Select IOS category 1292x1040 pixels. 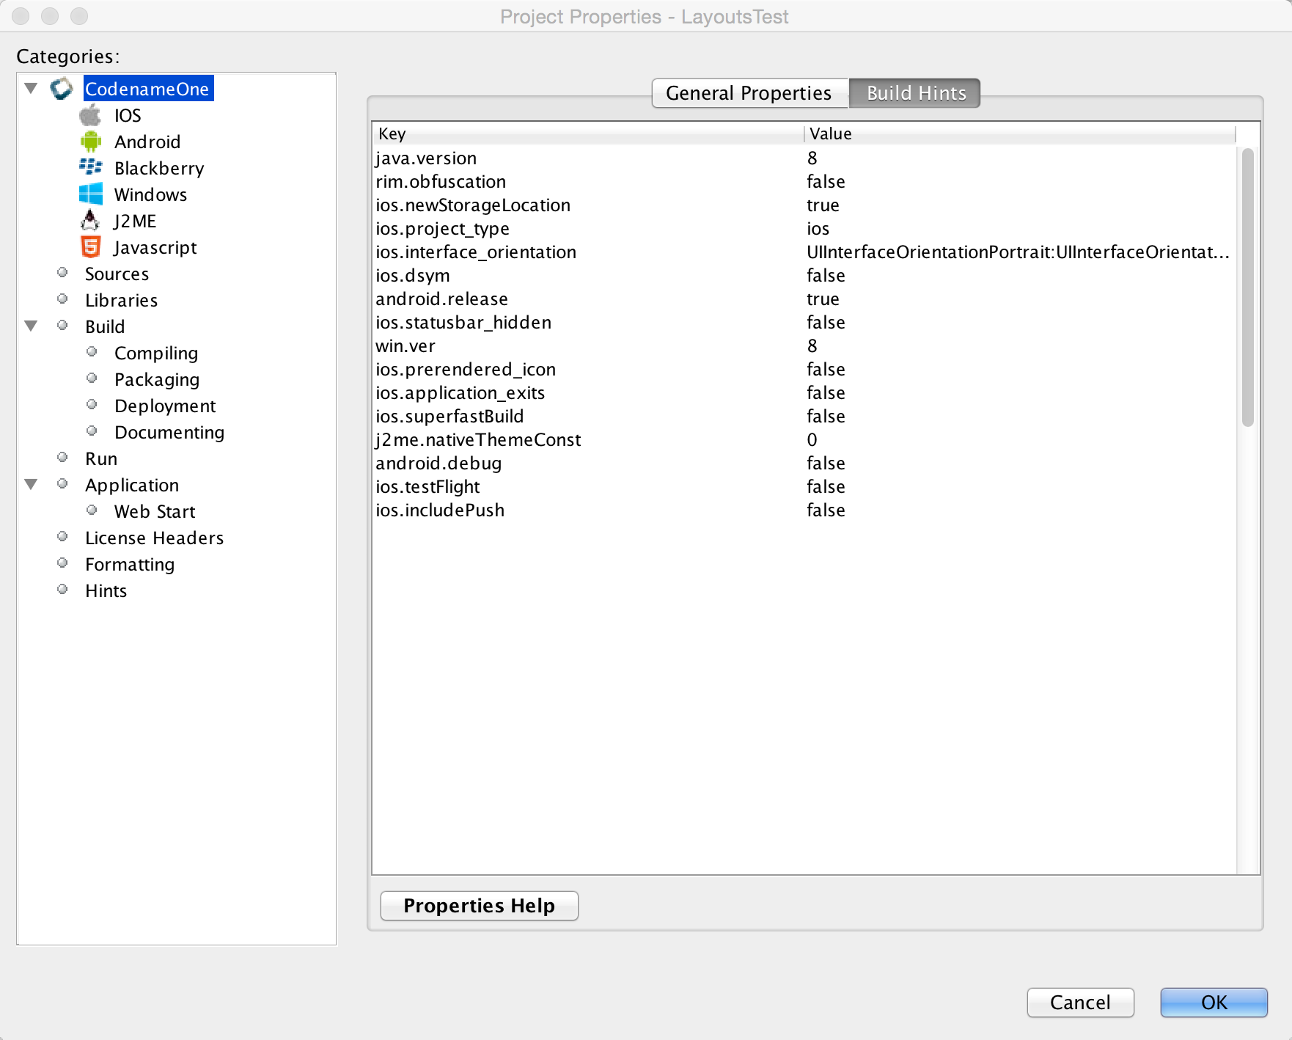[x=128, y=115]
